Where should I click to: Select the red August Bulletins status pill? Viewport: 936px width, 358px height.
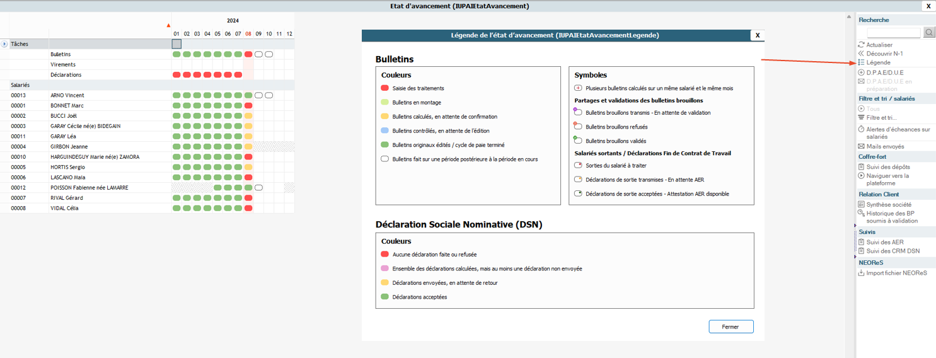248,54
